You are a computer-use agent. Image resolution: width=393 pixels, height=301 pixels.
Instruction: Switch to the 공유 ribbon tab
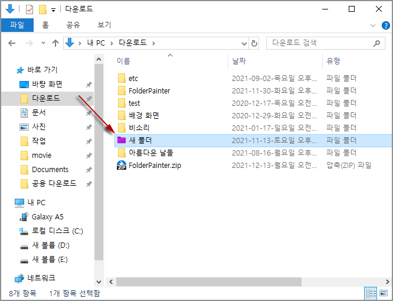click(x=73, y=25)
